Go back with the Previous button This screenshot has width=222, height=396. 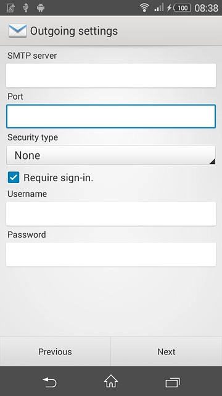click(x=55, y=351)
